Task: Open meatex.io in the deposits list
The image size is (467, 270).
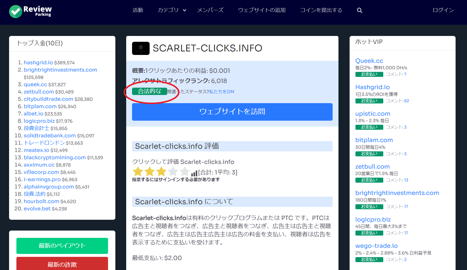Action: click(x=36, y=150)
